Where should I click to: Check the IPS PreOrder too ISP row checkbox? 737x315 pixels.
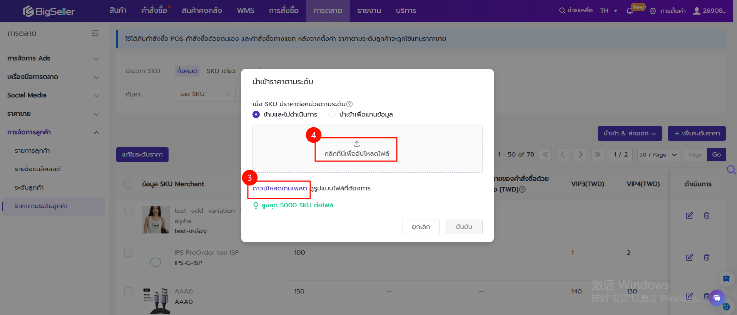[x=128, y=253]
